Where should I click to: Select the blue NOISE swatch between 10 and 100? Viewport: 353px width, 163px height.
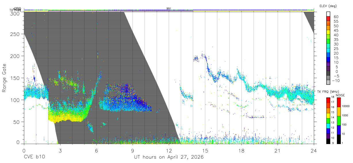[x=339, y=130]
